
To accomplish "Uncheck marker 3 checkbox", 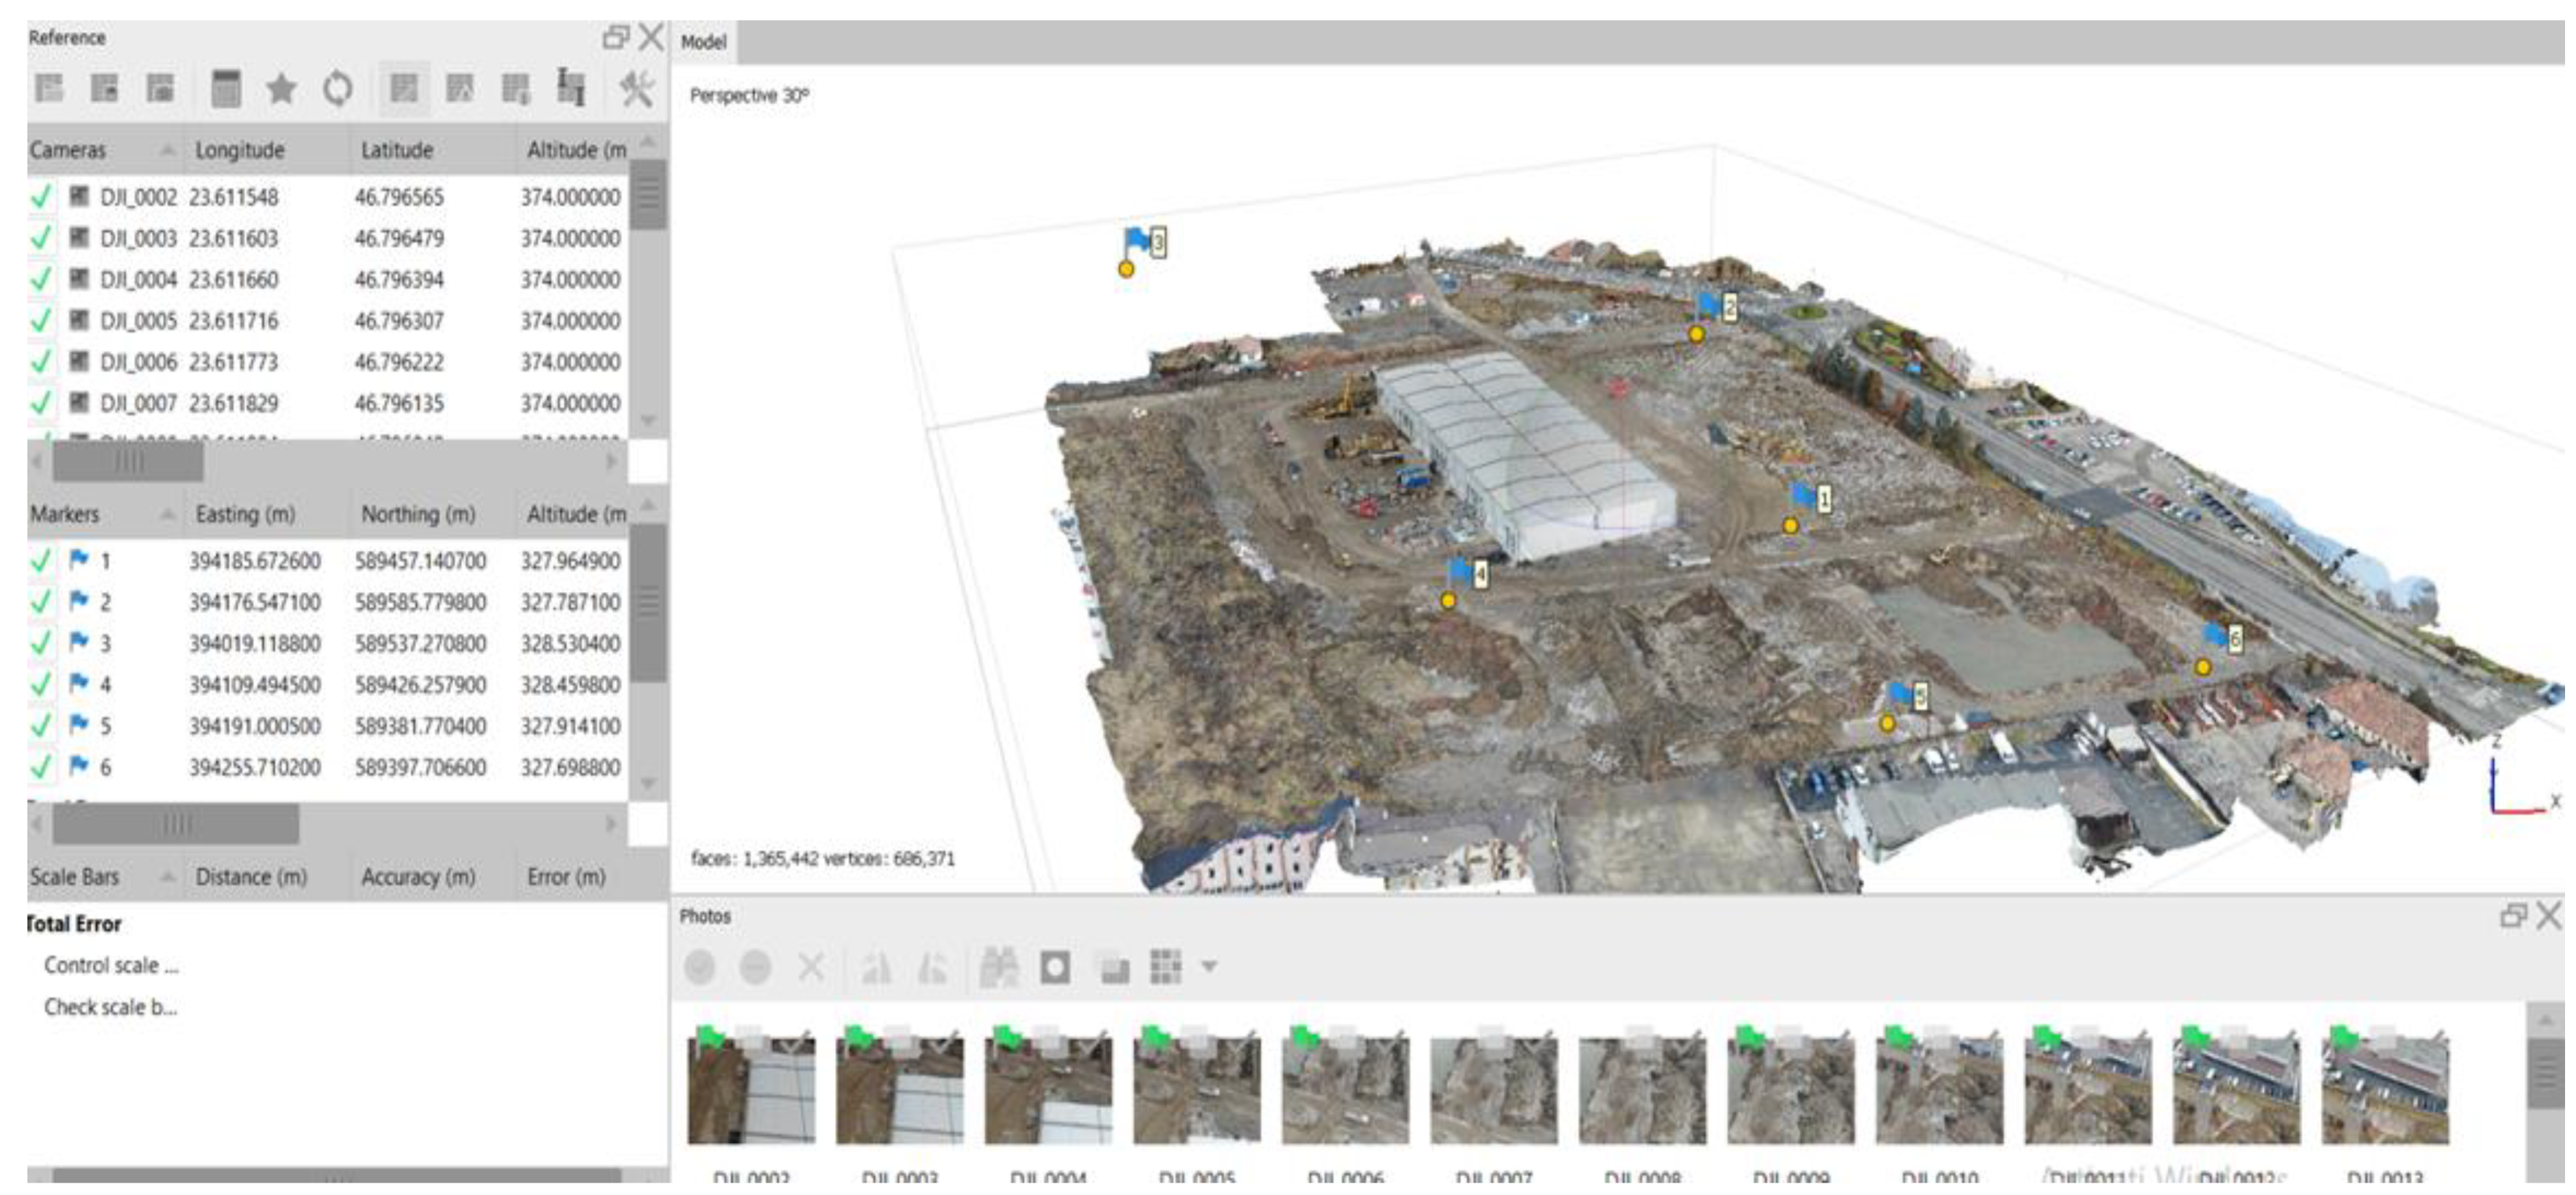I will click(41, 643).
